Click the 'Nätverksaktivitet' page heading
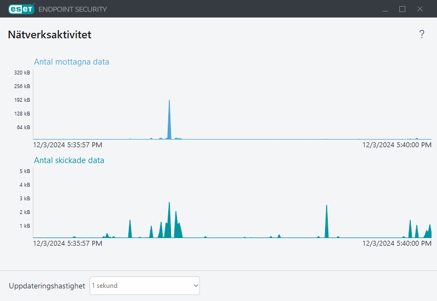 click(49, 35)
